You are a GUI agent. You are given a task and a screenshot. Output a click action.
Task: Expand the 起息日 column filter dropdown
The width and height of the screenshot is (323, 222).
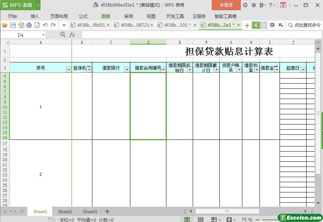tap(303, 70)
